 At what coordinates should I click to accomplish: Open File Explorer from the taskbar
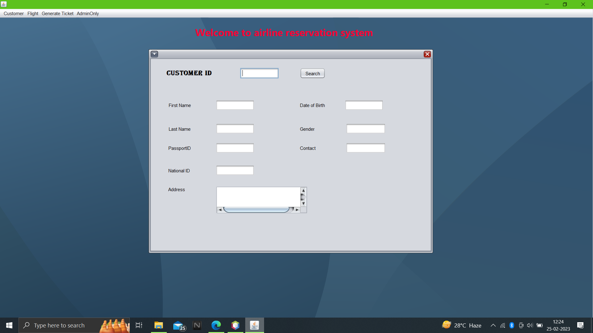[x=158, y=325]
